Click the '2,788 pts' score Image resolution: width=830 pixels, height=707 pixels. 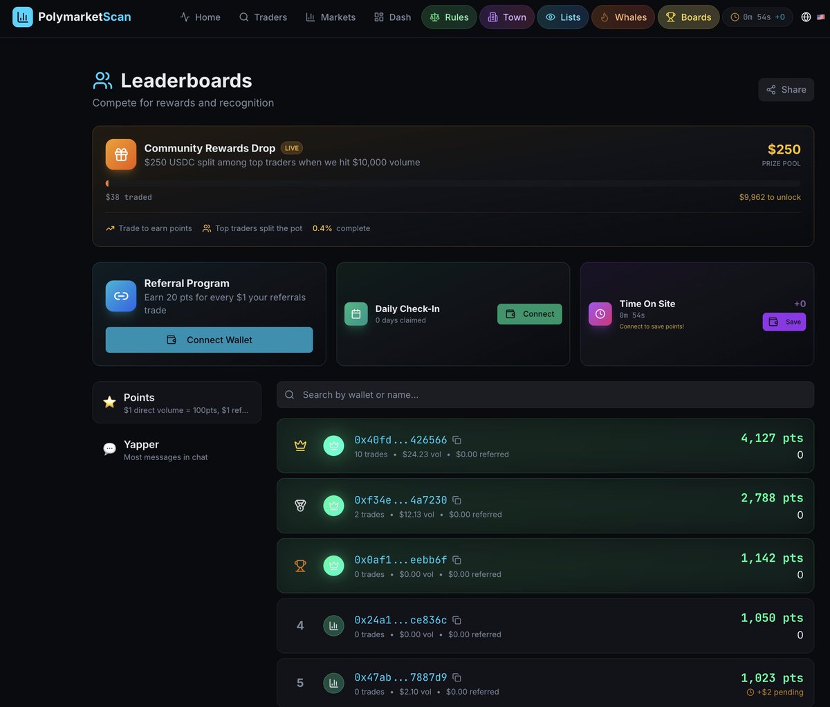tap(772, 498)
